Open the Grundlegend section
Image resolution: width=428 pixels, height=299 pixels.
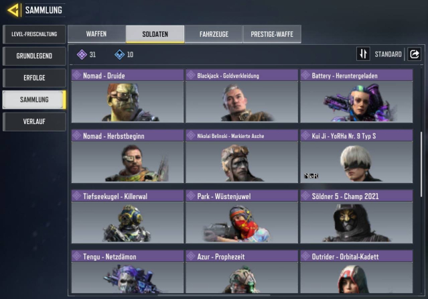click(34, 56)
